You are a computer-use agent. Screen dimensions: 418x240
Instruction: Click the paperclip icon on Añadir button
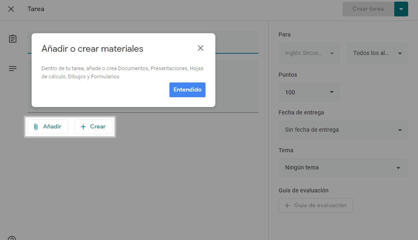tap(36, 126)
